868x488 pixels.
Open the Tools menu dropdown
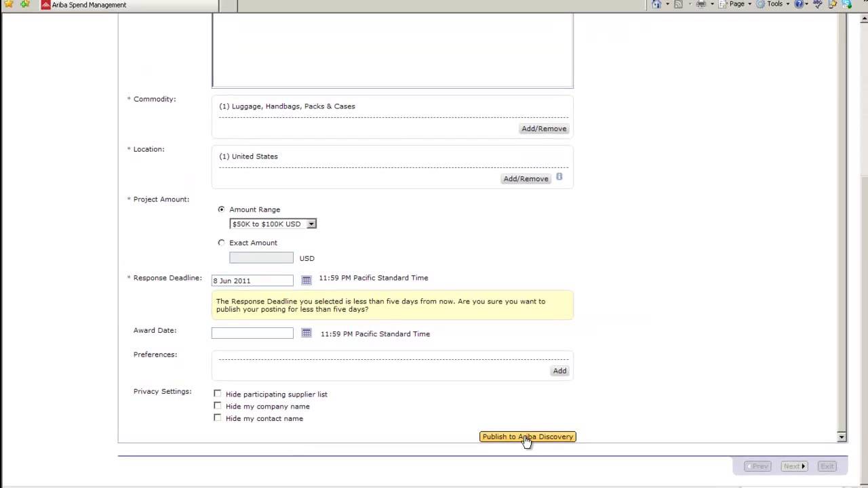coord(774,4)
